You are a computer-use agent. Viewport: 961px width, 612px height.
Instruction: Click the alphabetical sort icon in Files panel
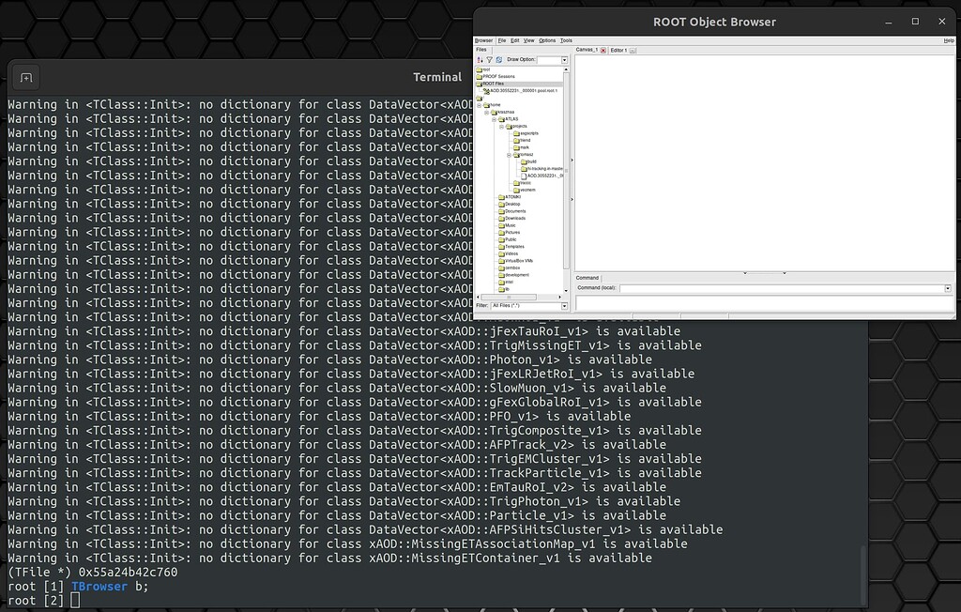coord(480,60)
